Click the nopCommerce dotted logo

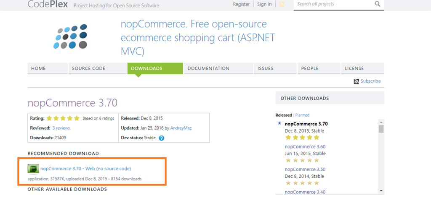click(x=71, y=37)
